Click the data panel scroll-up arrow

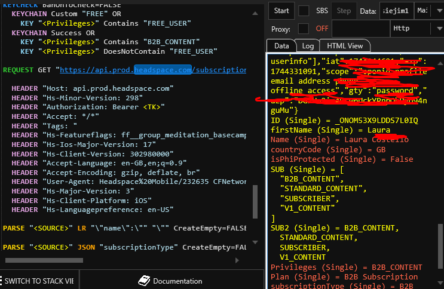(x=440, y=63)
